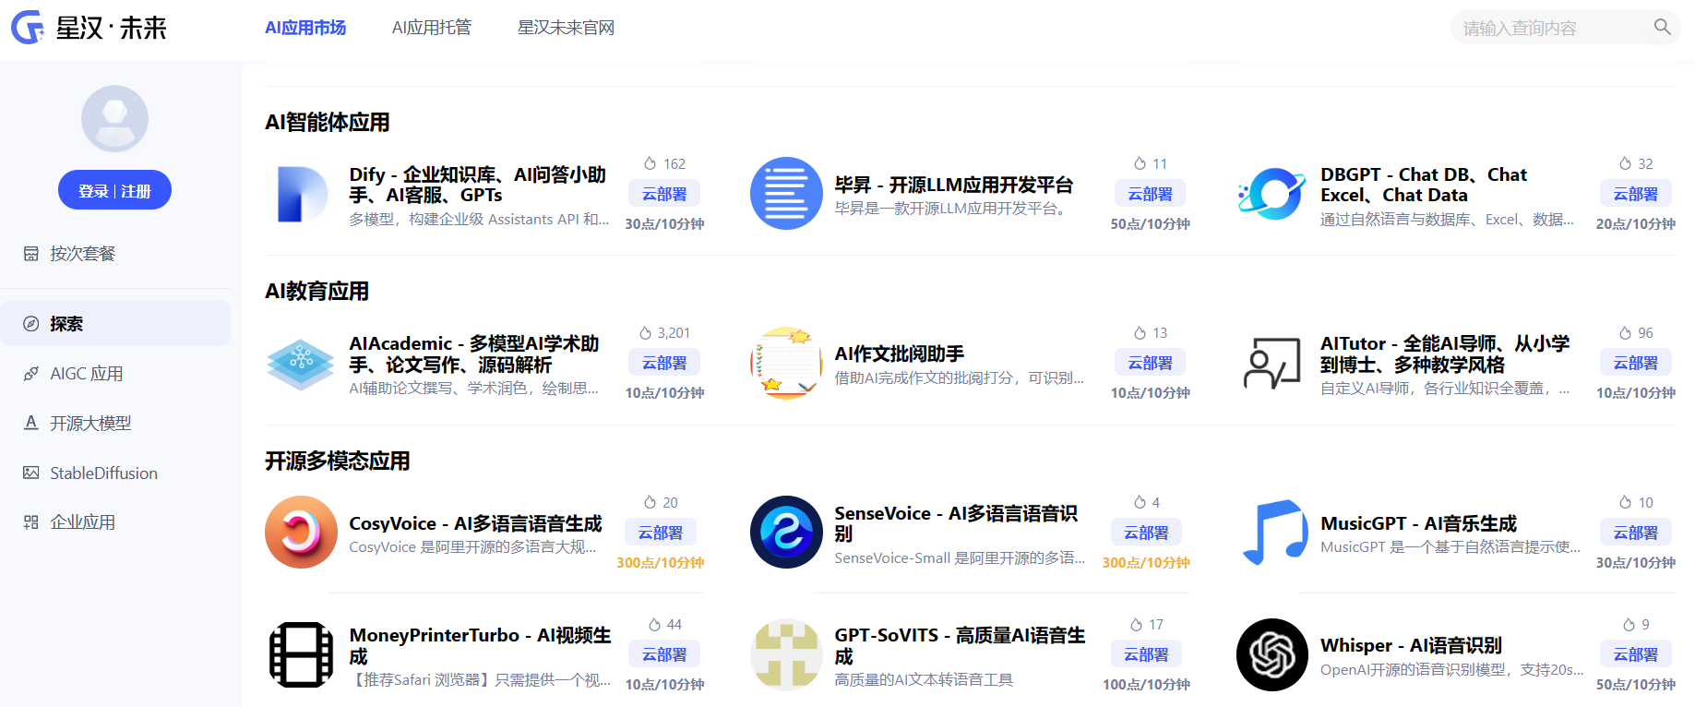Viewport: 1695px width, 707px height.
Task: Click the search magnifier icon
Action: [1662, 27]
